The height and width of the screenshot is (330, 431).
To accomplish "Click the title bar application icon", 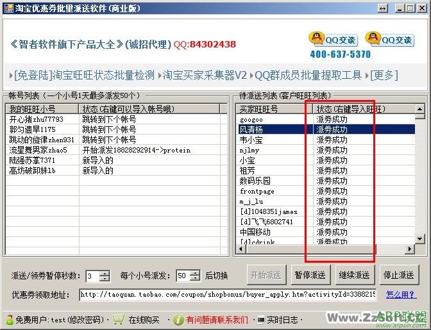I will 8,8.
